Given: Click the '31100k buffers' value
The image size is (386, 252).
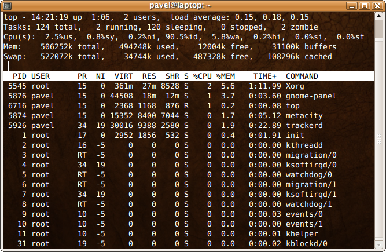Looking at the screenshot, I should coord(304,47).
